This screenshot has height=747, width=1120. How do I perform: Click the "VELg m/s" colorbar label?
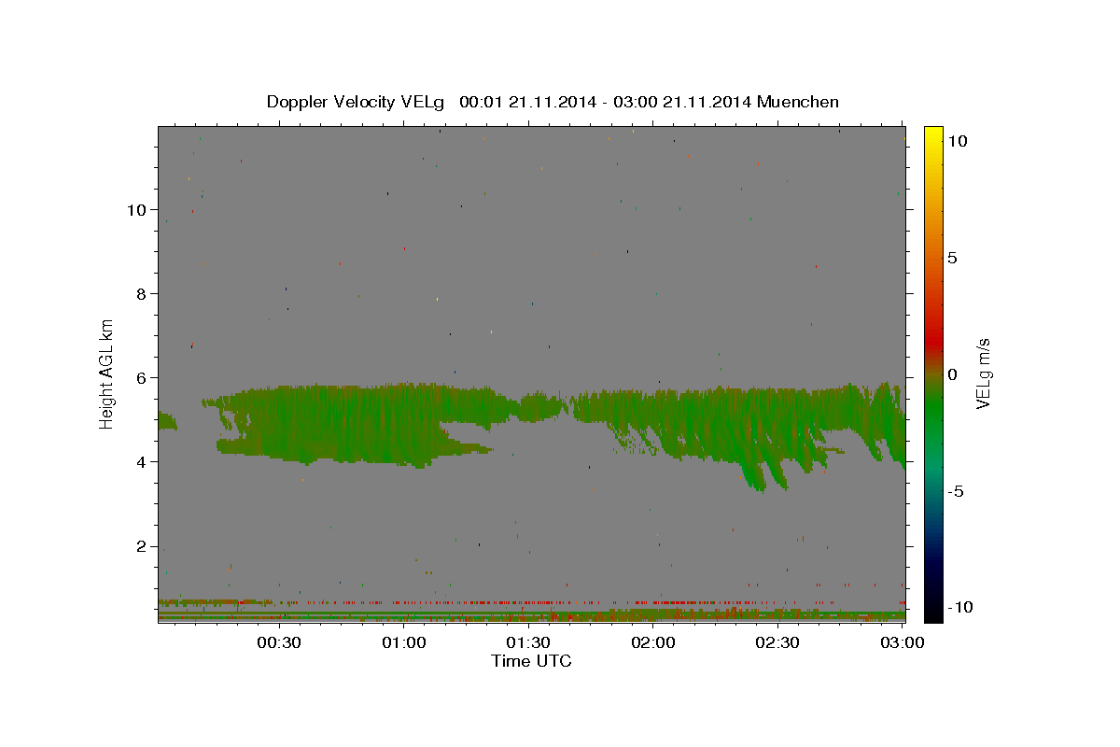(983, 373)
